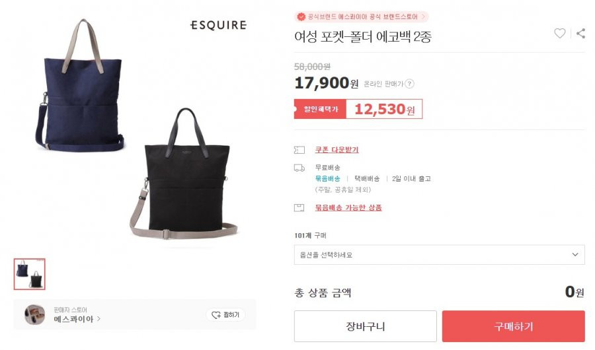595x350 pixels.
Task: Click the 묶음배송 가능한 상품 link
Action: (x=348, y=208)
